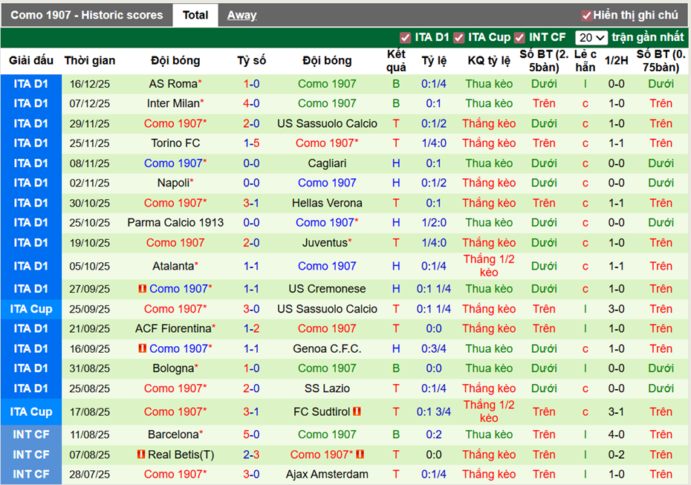
Task: Open Barcelona team link
Action: tap(173, 434)
